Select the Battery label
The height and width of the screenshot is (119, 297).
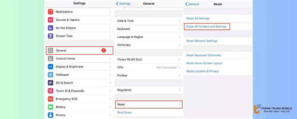(61, 107)
